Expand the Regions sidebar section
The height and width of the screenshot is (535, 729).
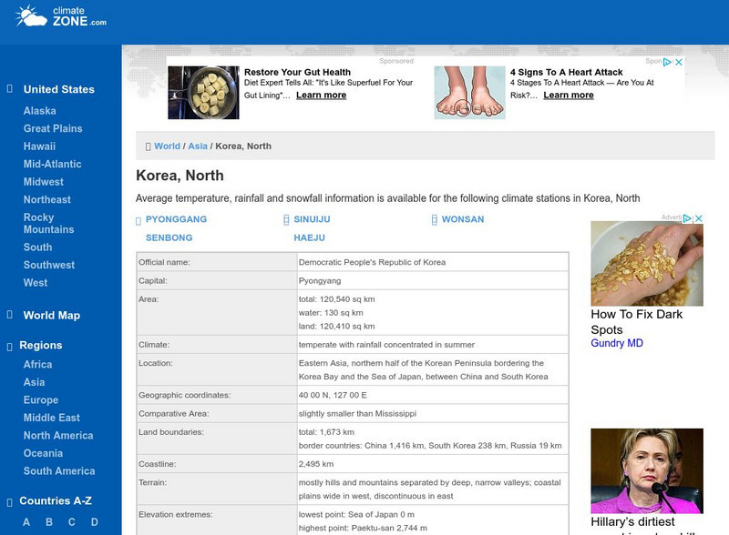[x=42, y=345]
